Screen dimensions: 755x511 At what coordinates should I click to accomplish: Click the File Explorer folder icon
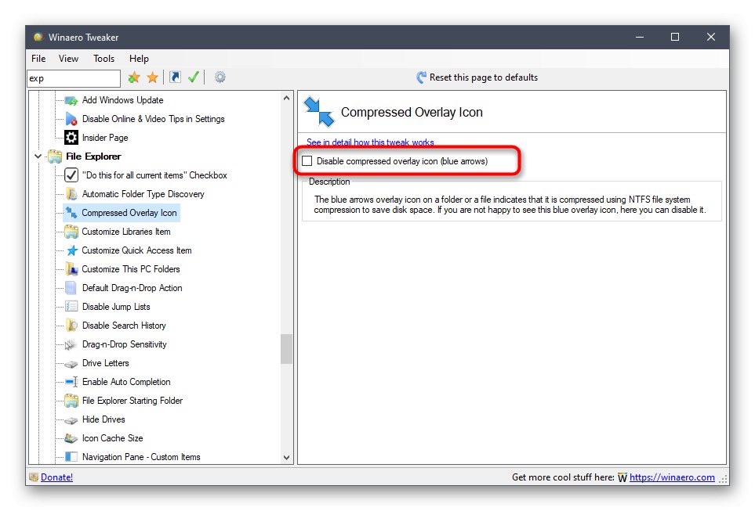[x=55, y=157]
